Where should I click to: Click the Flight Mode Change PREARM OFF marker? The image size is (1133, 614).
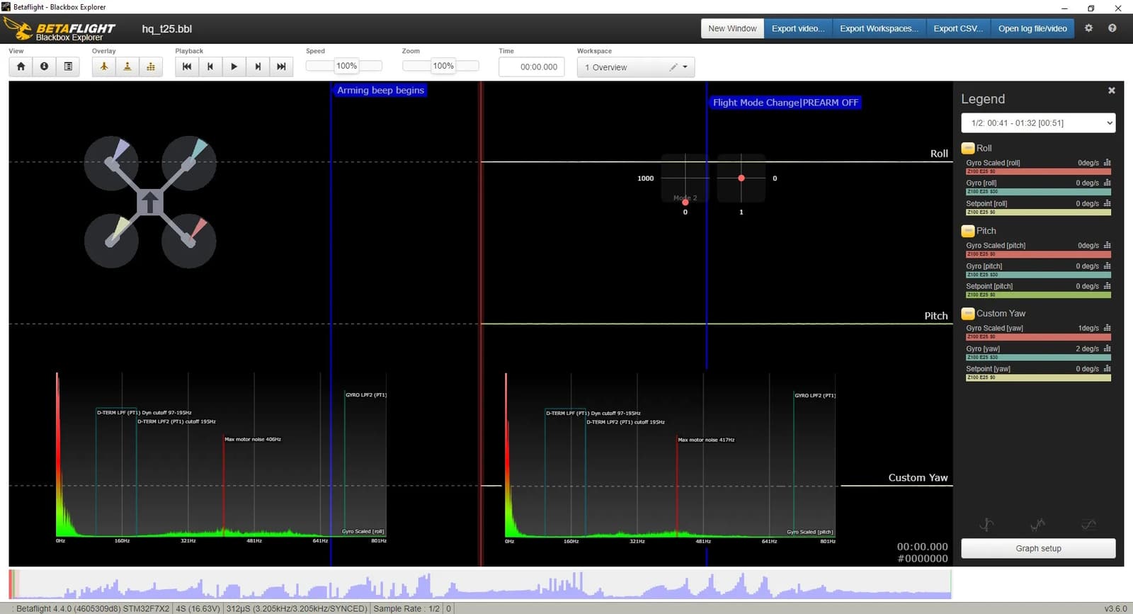pyautogui.click(x=785, y=103)
